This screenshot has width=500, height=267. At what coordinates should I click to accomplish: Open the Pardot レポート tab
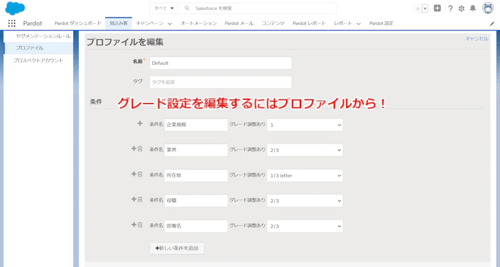(x=309, y=23)
